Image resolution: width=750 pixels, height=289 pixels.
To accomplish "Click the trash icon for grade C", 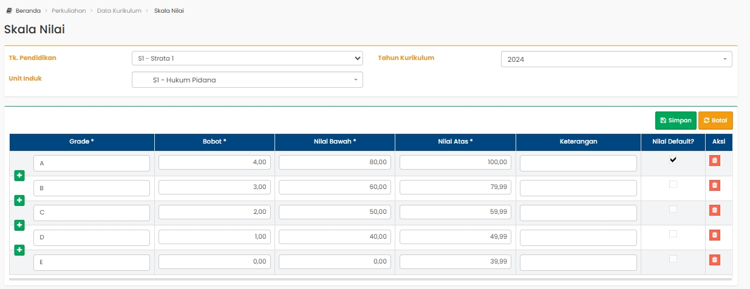I will (715, 210).
